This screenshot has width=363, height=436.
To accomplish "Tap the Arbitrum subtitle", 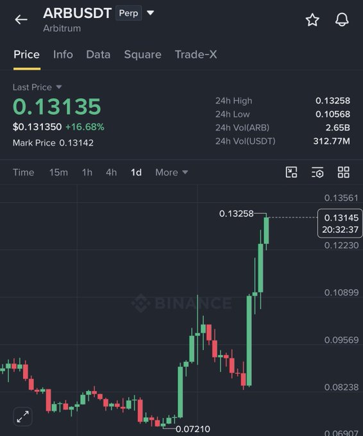I will [x=62, y=28].
